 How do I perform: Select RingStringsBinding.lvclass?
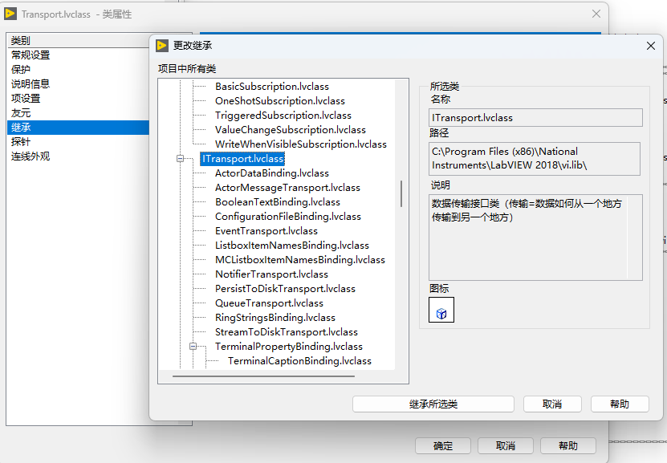tap(275, 318)
